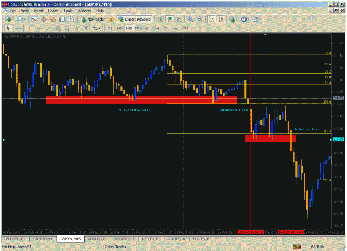Click the cyan 210.07 price label
This screenshot has height=251, width=347.
(338, 140)
